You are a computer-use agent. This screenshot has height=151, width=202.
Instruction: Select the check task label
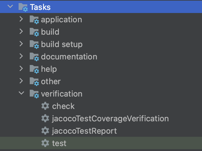point(63,106)
